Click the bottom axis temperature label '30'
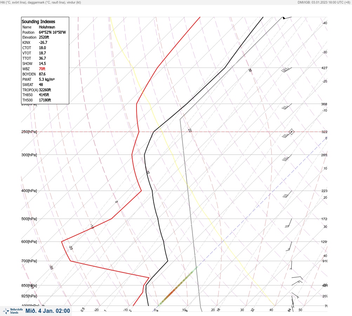Viewport: 352px width, 316px height. coord(242,310)
